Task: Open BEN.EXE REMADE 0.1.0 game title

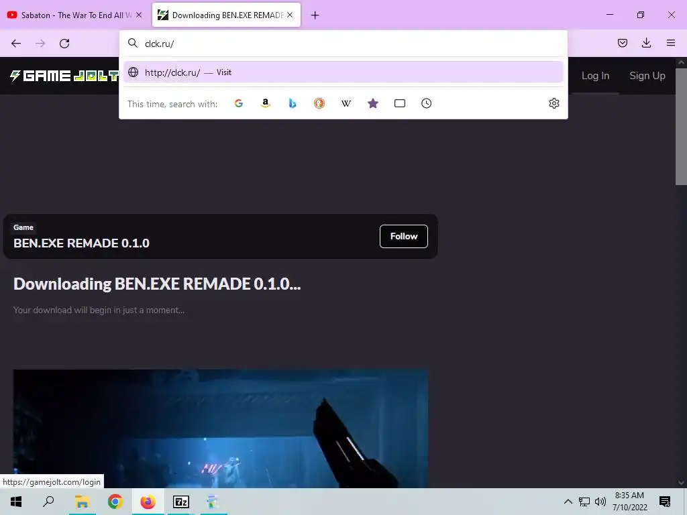Action: (x=81, y=243)
